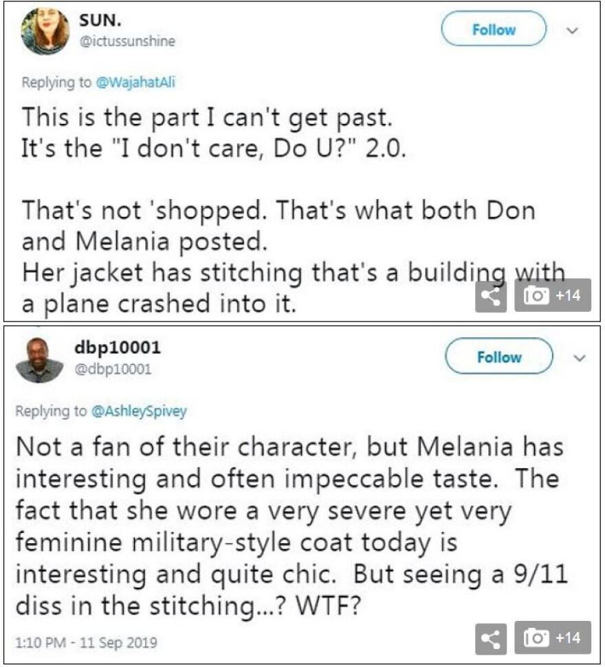The height and width of the screenshot is (667, 605).
Task: Click the "This is the part I can't get past" text
Action: coord(206,117)
